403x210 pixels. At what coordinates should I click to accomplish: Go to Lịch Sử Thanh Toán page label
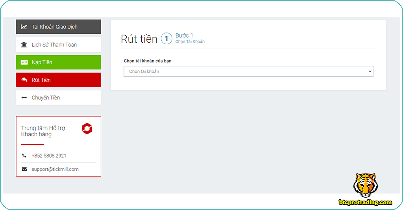click(x=54, y=45)
